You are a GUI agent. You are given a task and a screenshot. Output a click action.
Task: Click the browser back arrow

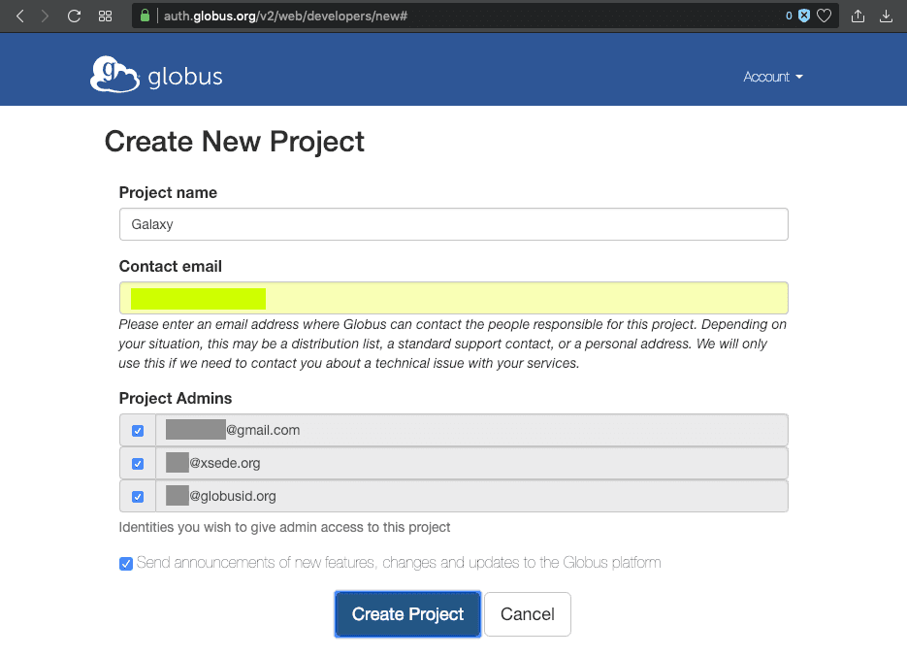[20, 16]
